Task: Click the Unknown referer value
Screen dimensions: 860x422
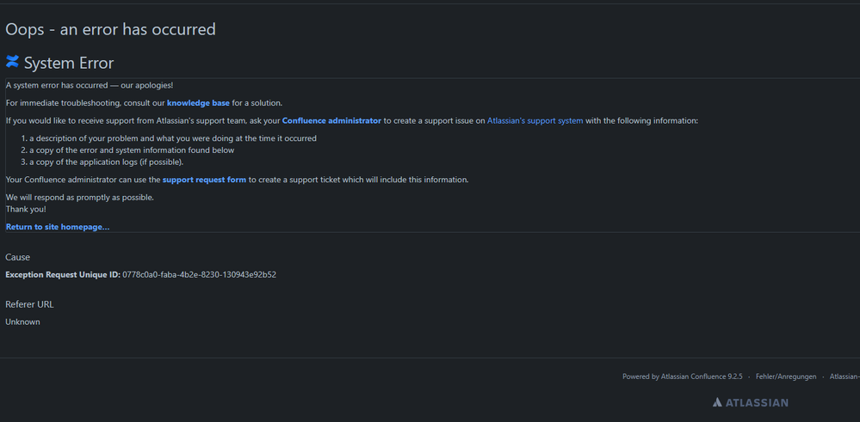Action: (x=22, y=322)
